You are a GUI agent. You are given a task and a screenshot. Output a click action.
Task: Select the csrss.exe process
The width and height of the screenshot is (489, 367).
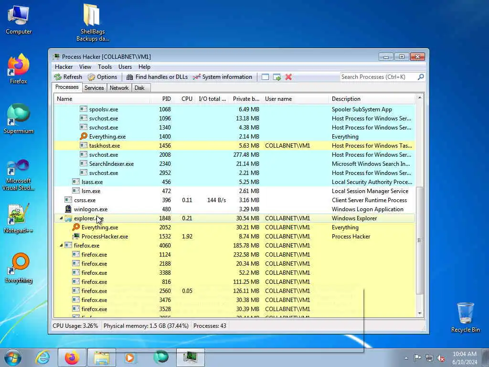coord(234,200)
